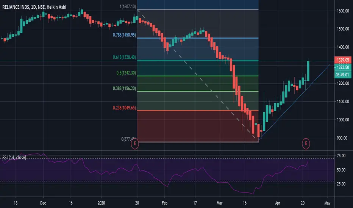Click the 0.236(1049.65) Fibonacci level label
This screenshot has width=353, height=208.
point(124,108)
